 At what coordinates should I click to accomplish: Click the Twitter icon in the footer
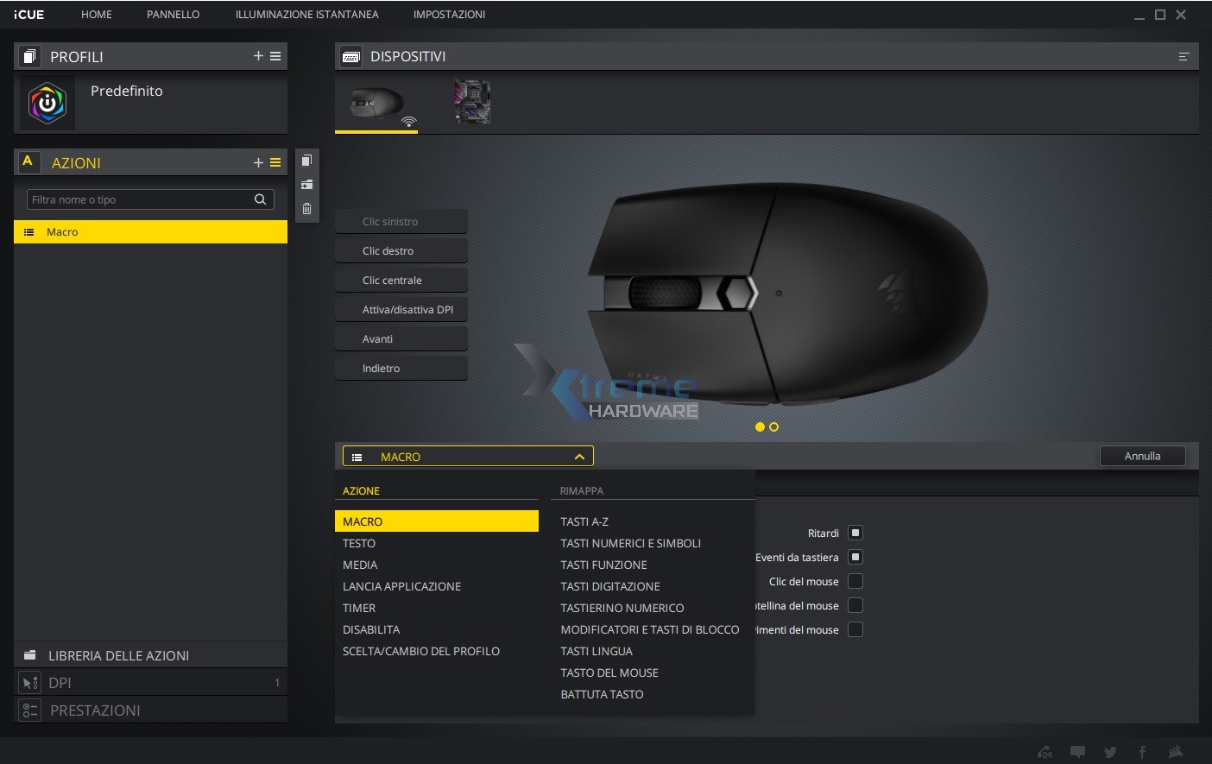[1111, 752]
